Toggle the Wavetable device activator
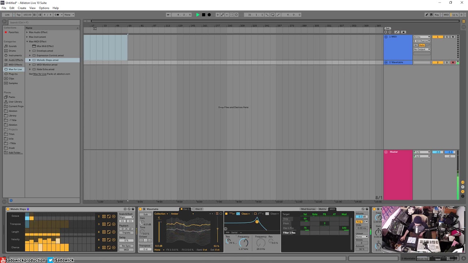This screenshot has width=468, height=263. tap(140, 209)
